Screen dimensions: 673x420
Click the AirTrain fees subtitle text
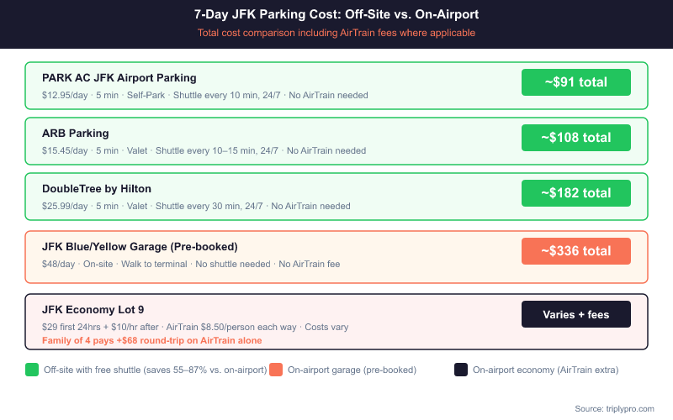(336, 33)
